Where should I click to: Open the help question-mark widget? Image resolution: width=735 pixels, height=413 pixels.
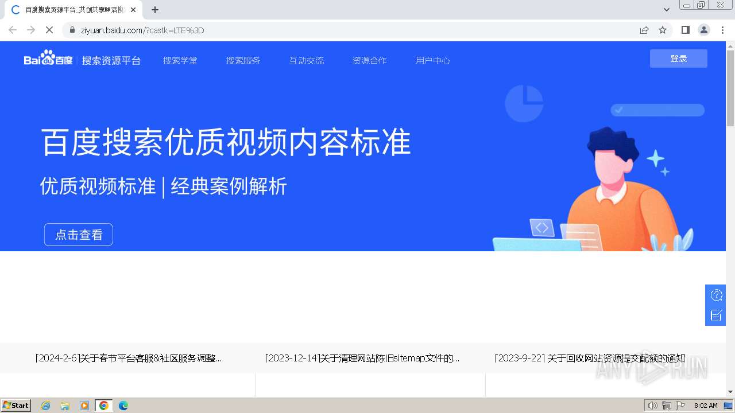[716, 295]
